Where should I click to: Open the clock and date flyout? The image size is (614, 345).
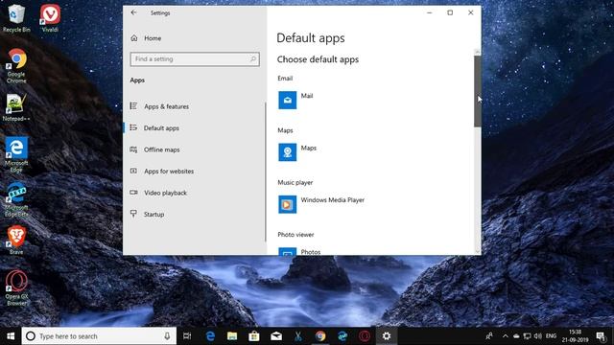pyautogui.click(x=576, y=336)
